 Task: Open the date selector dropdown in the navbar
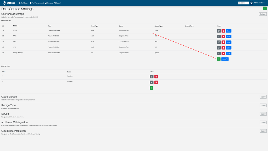[244, 3]
